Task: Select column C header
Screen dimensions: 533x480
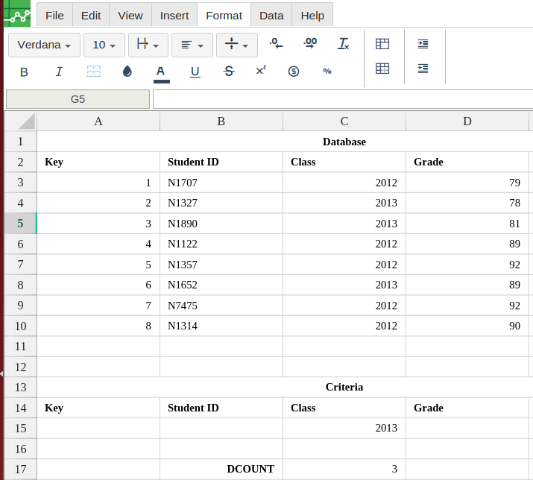Action: tap(344, 121)
